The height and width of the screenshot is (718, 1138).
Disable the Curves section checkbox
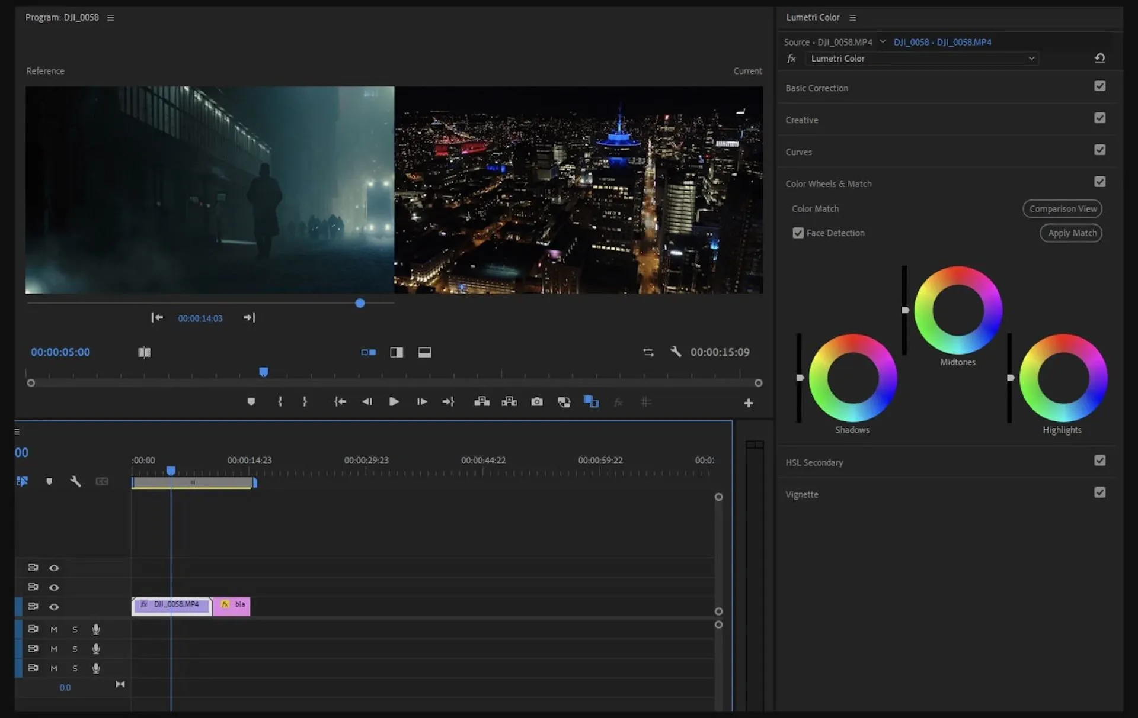click(1101, 150)
